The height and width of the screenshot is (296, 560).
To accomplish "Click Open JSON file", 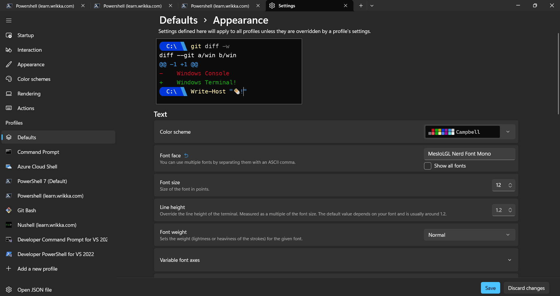I will tap(58, 290).
